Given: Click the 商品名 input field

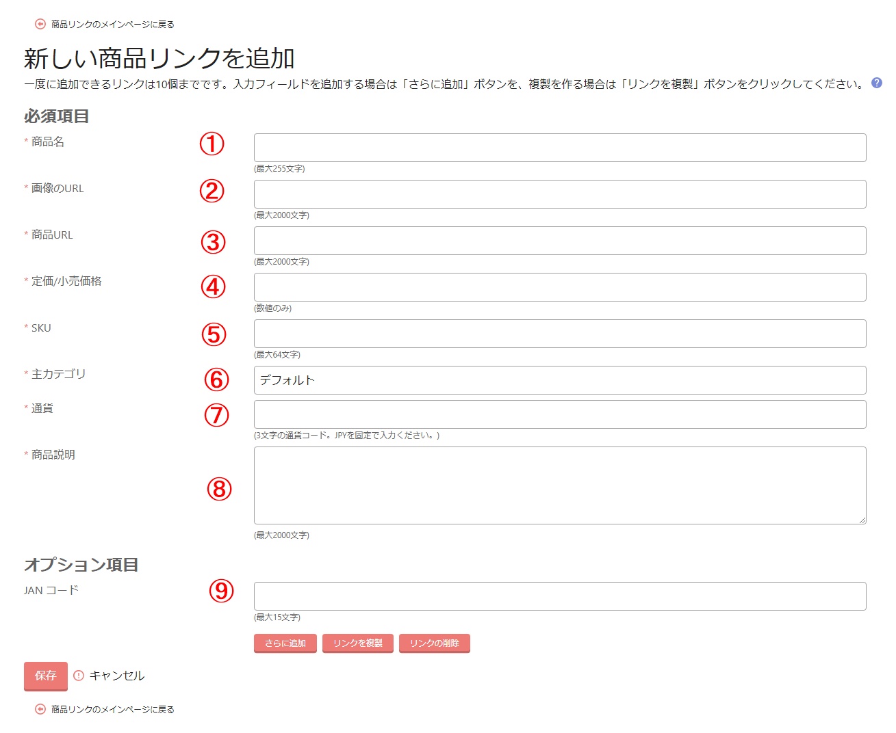Looking at the screenshot, I should pos(559,147).
